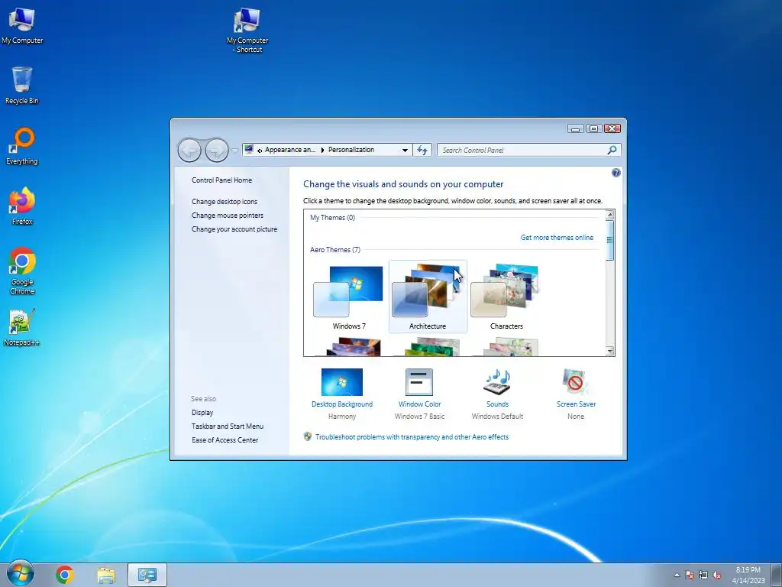The image size is (782, 587).
Task: Open My Computer desktop icon
Action: (22, 25)
